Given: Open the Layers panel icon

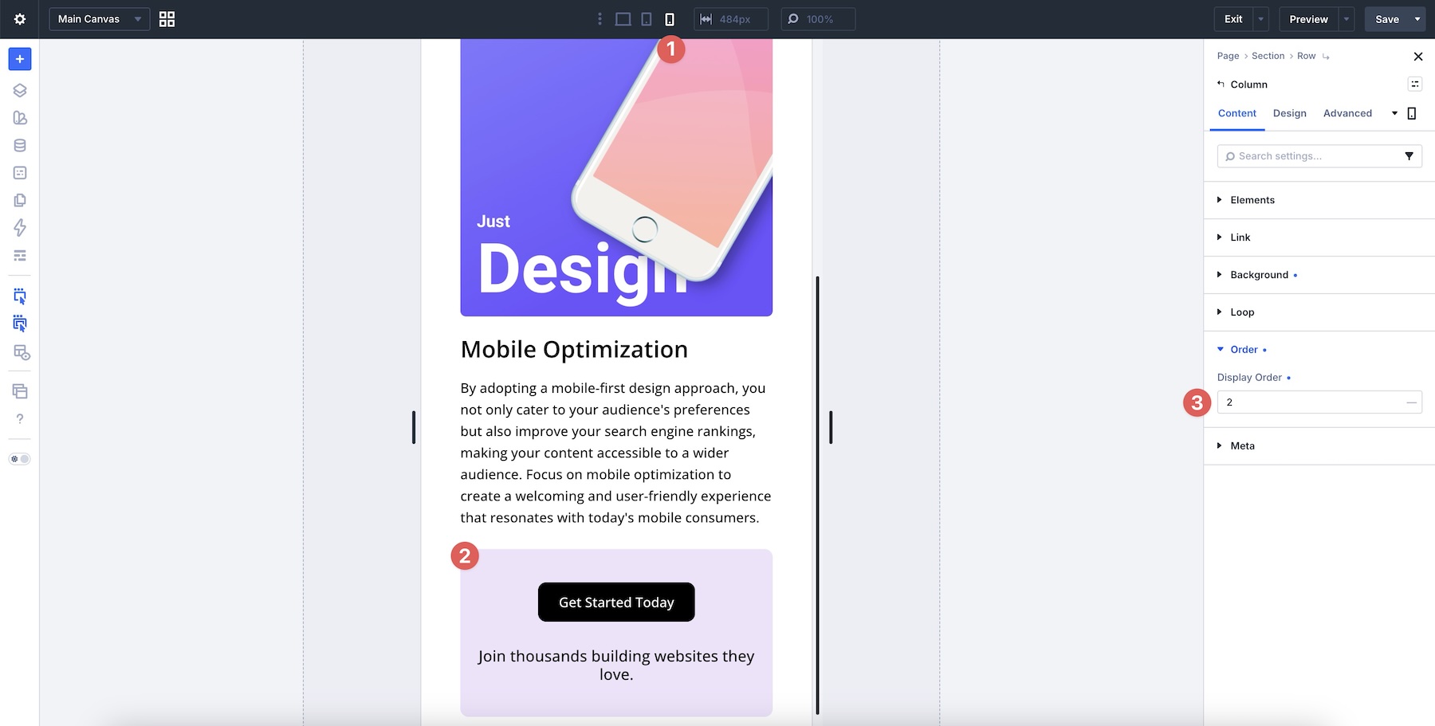Looking at the screenshot, I should (20, 90).
